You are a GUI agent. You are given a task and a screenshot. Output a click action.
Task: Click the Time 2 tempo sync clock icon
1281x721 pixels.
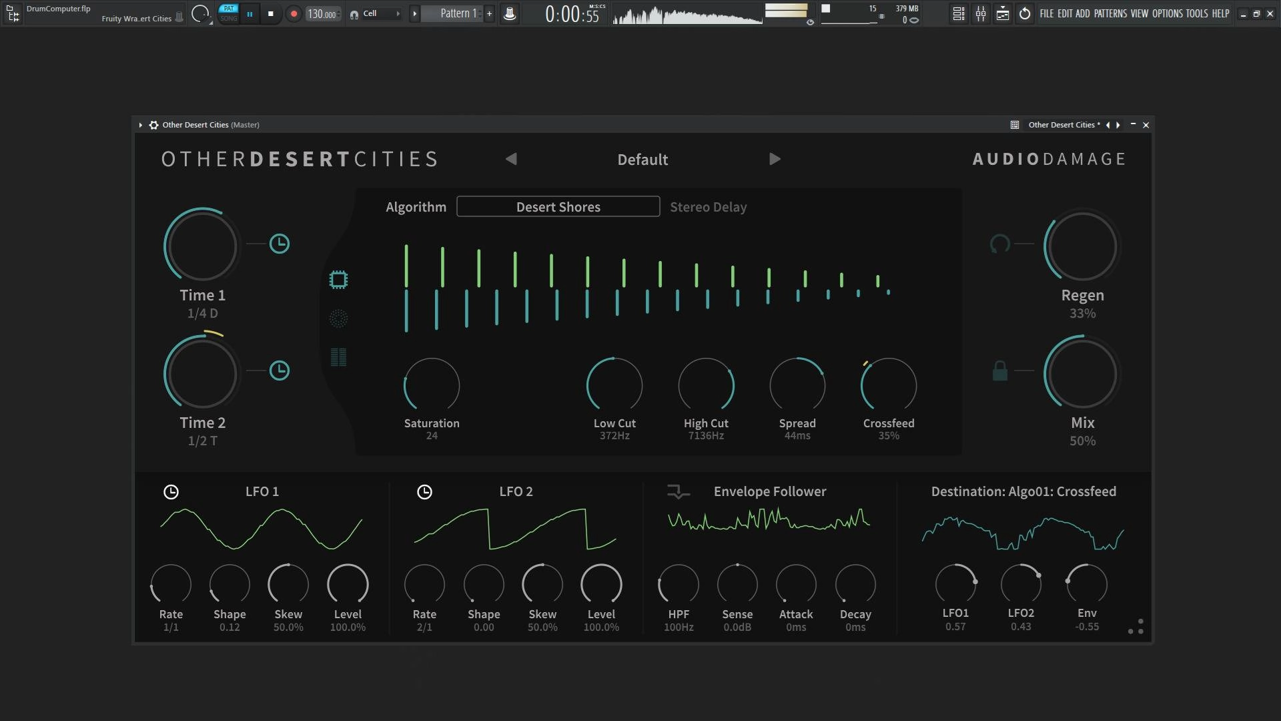tap(280, 371)
